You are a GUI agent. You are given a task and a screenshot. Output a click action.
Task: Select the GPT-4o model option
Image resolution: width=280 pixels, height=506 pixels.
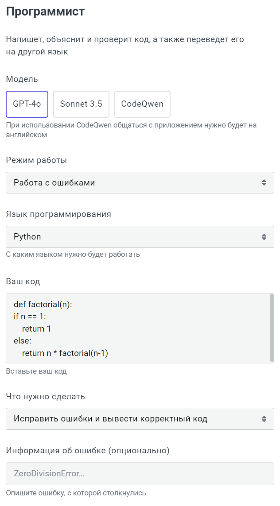[27, 104]
